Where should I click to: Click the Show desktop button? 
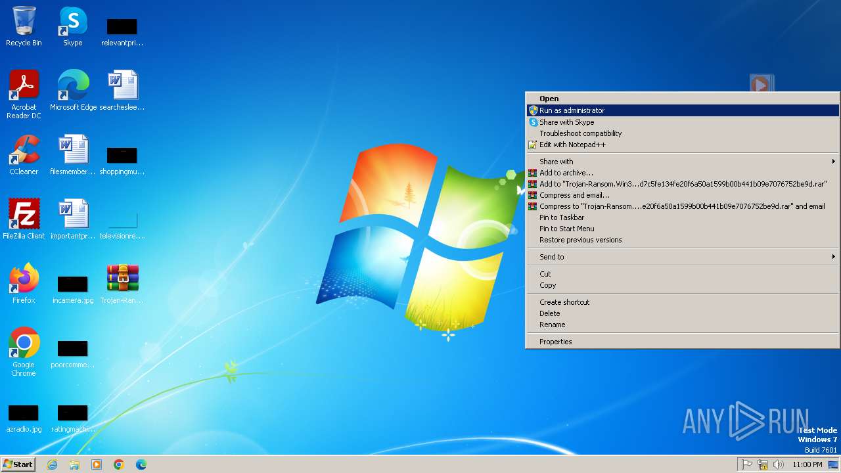[833, 464]
